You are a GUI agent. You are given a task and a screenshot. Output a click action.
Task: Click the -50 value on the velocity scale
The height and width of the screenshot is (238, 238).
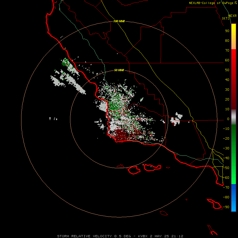pos(226,168)
